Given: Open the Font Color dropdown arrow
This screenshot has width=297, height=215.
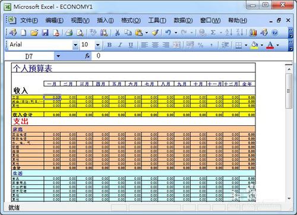Looking at the screenshot, I should 277,45.
